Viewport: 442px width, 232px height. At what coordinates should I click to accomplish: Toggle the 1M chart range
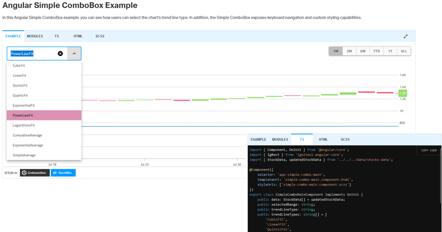coord(336,51)
